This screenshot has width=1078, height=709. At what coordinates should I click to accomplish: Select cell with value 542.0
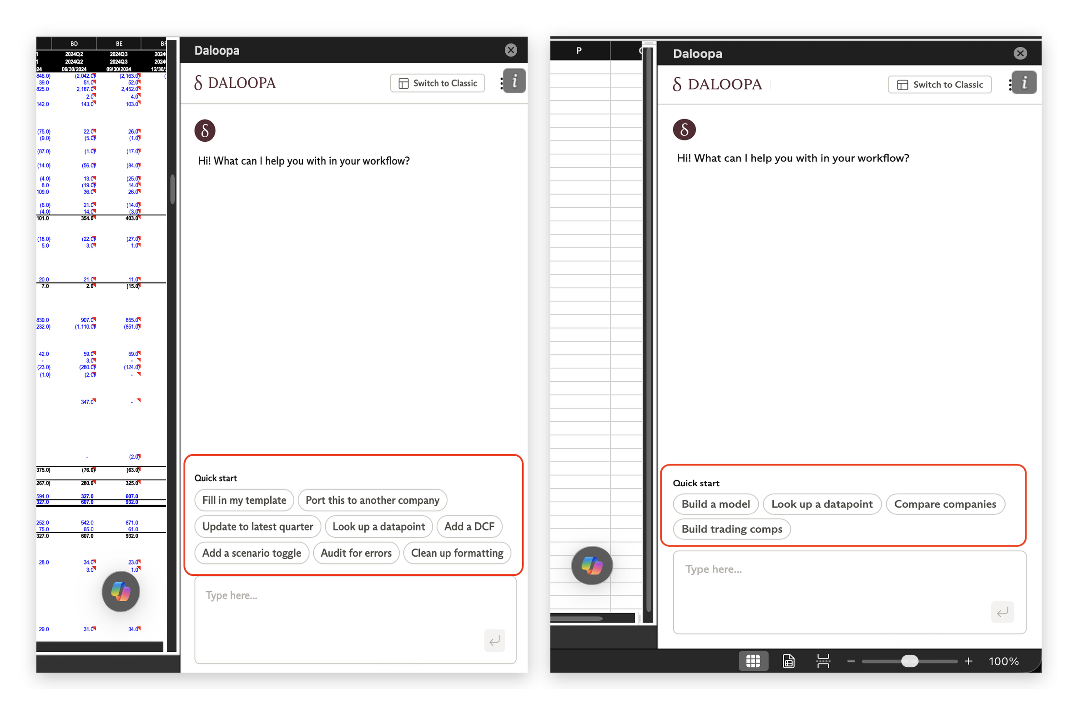[x=87, y=523]
